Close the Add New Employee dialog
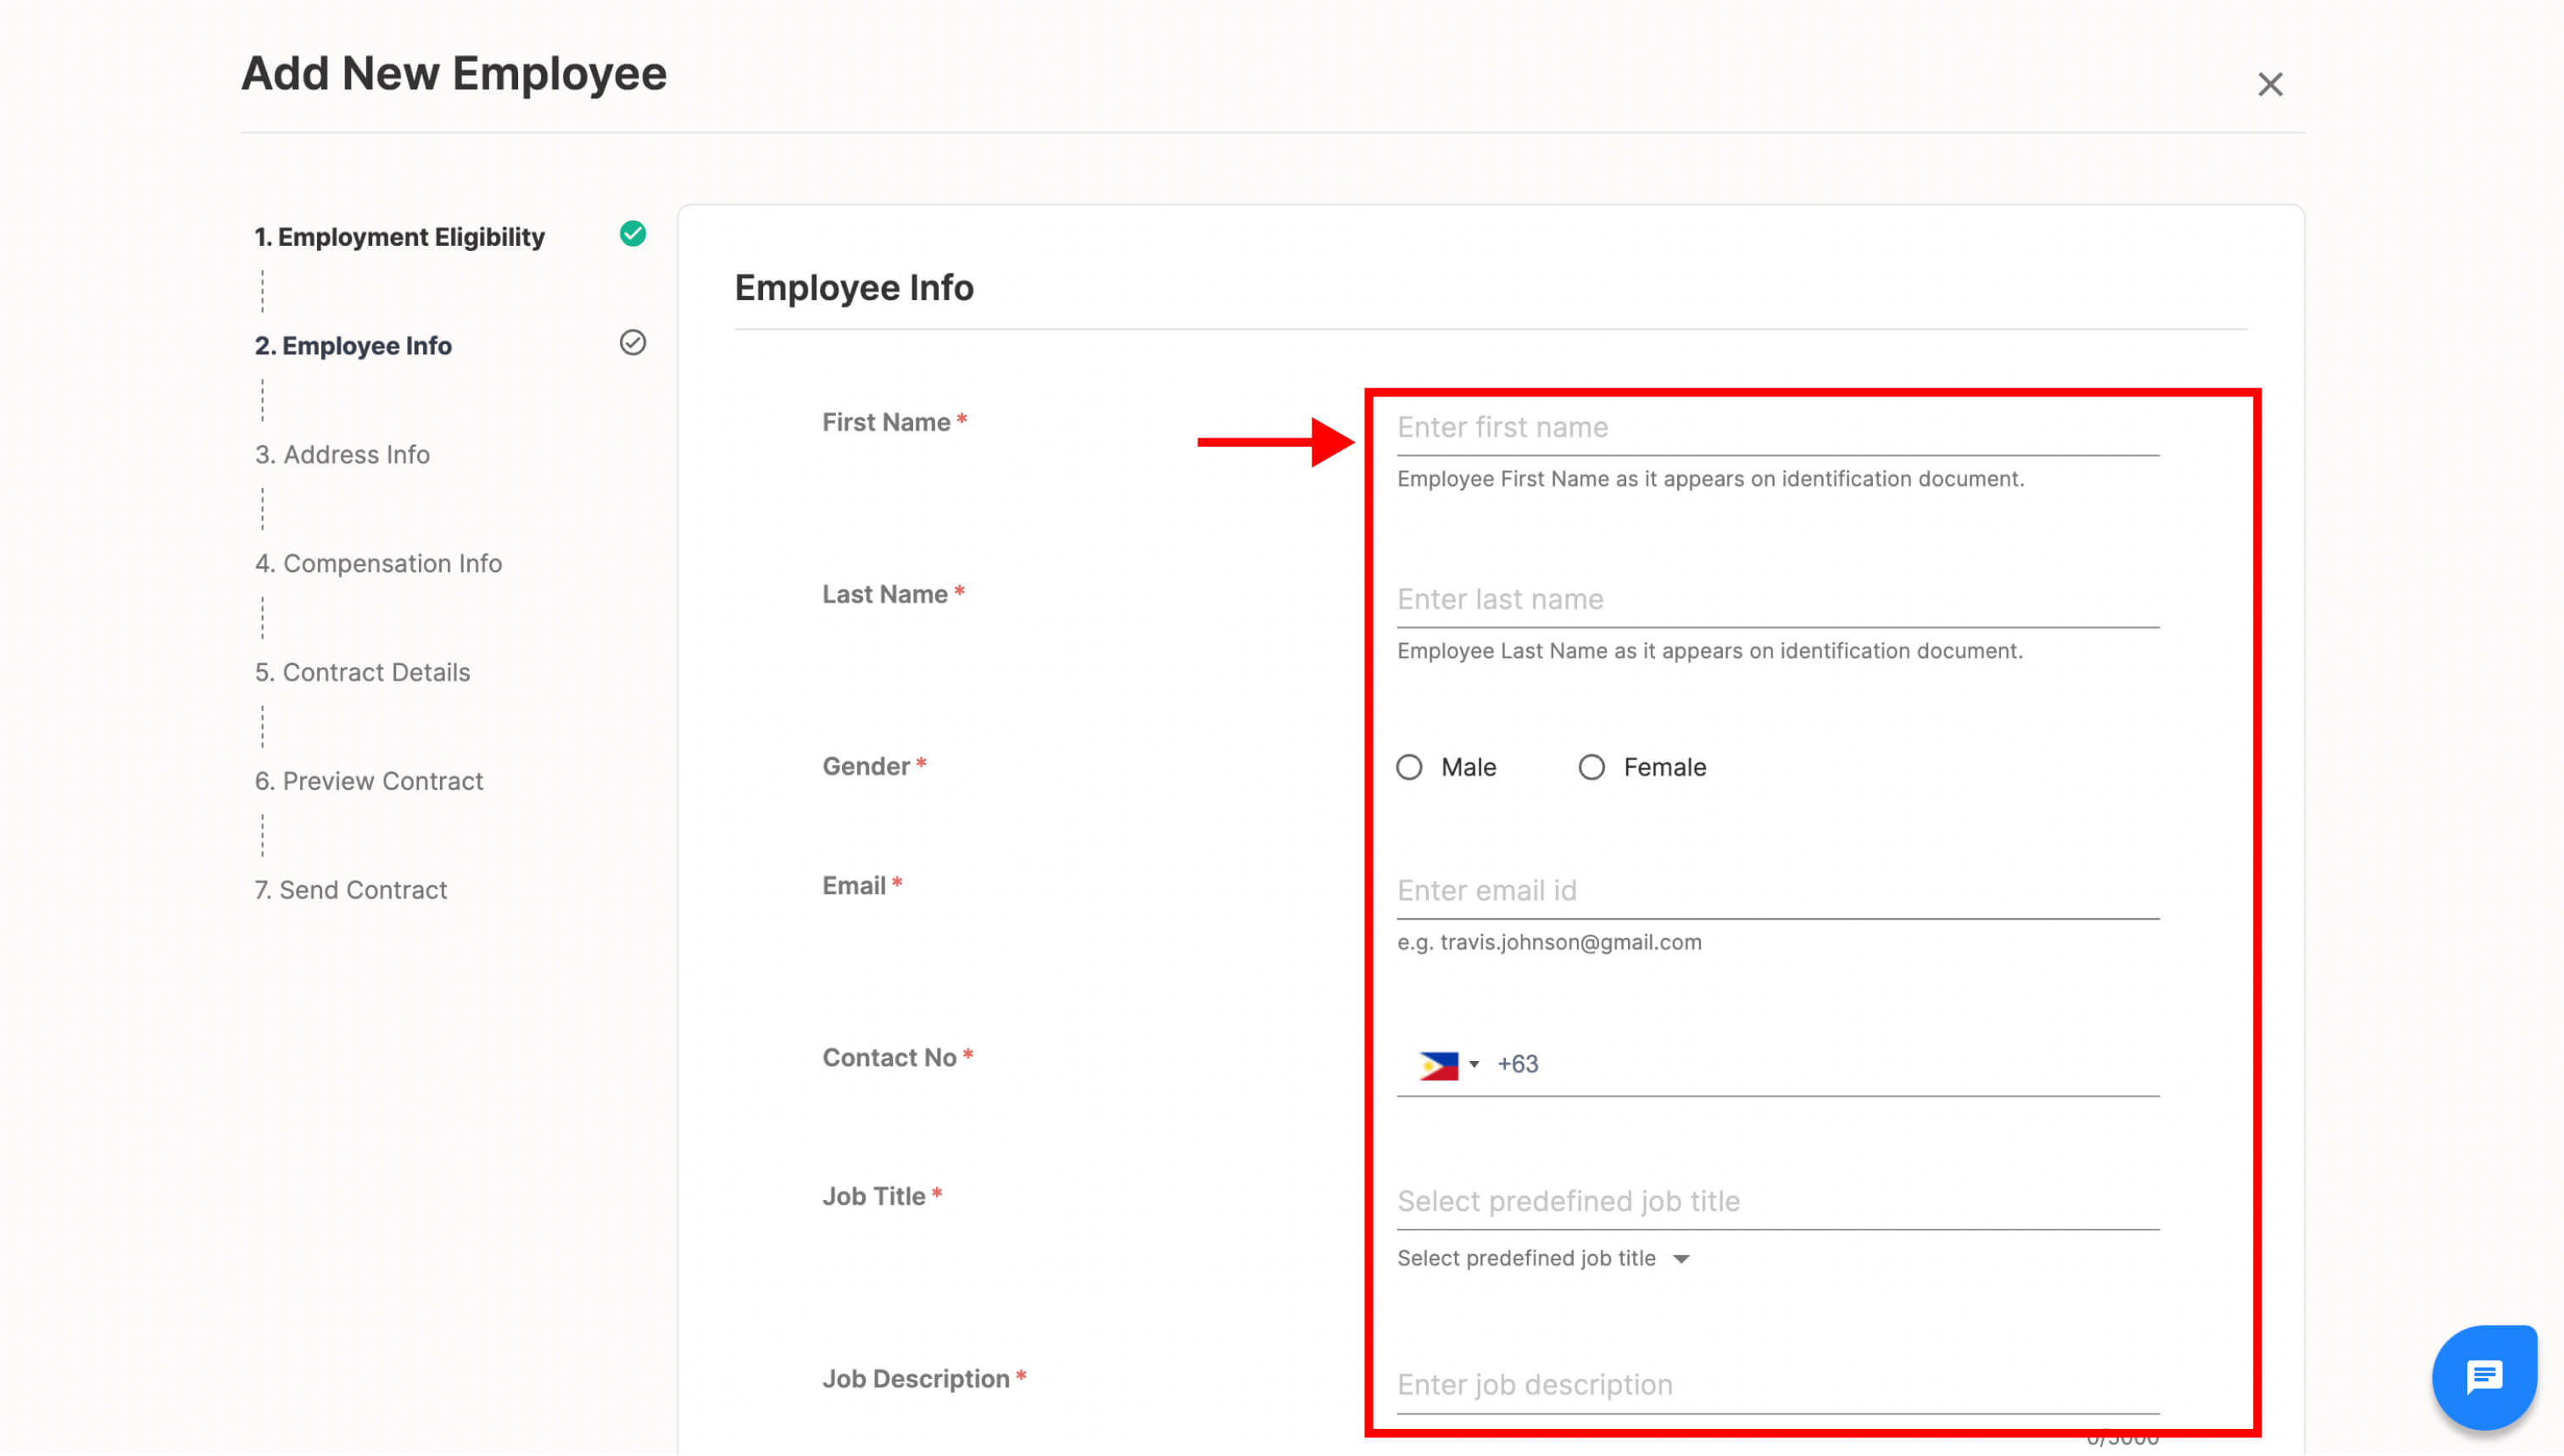The height and width of the screenshot is (1456, 2564). point(2269,84)
